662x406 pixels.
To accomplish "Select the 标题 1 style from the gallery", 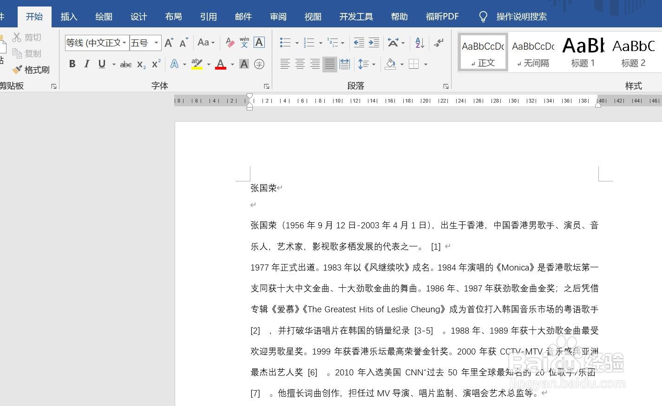I will coord(582,51).
